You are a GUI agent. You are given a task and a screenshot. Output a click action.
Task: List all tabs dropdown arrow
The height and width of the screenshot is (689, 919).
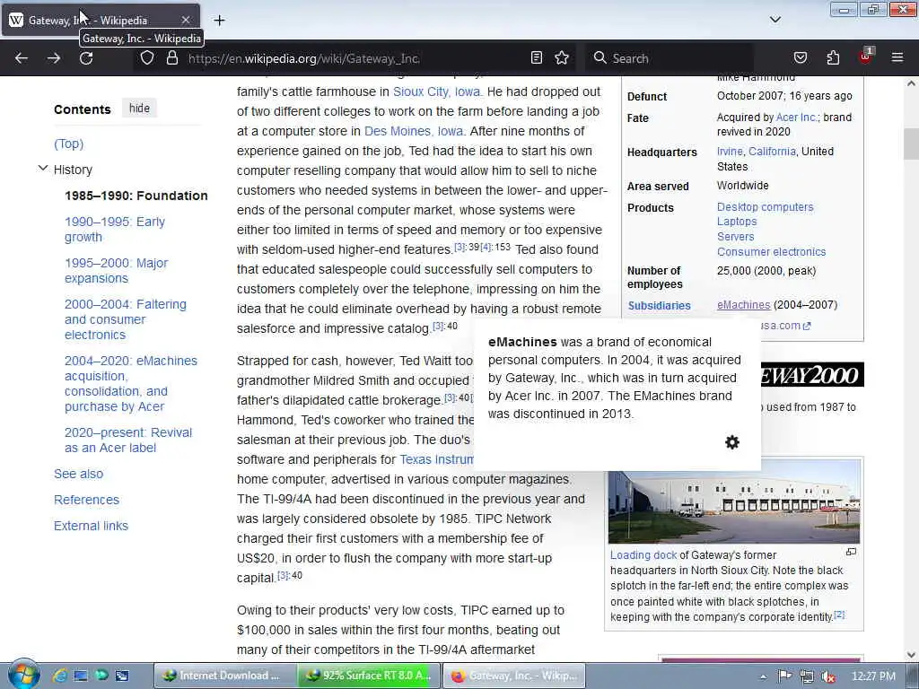[775, 20]
